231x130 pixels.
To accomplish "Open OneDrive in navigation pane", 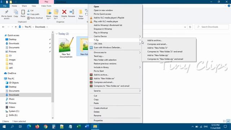I will tap(12, 73).
